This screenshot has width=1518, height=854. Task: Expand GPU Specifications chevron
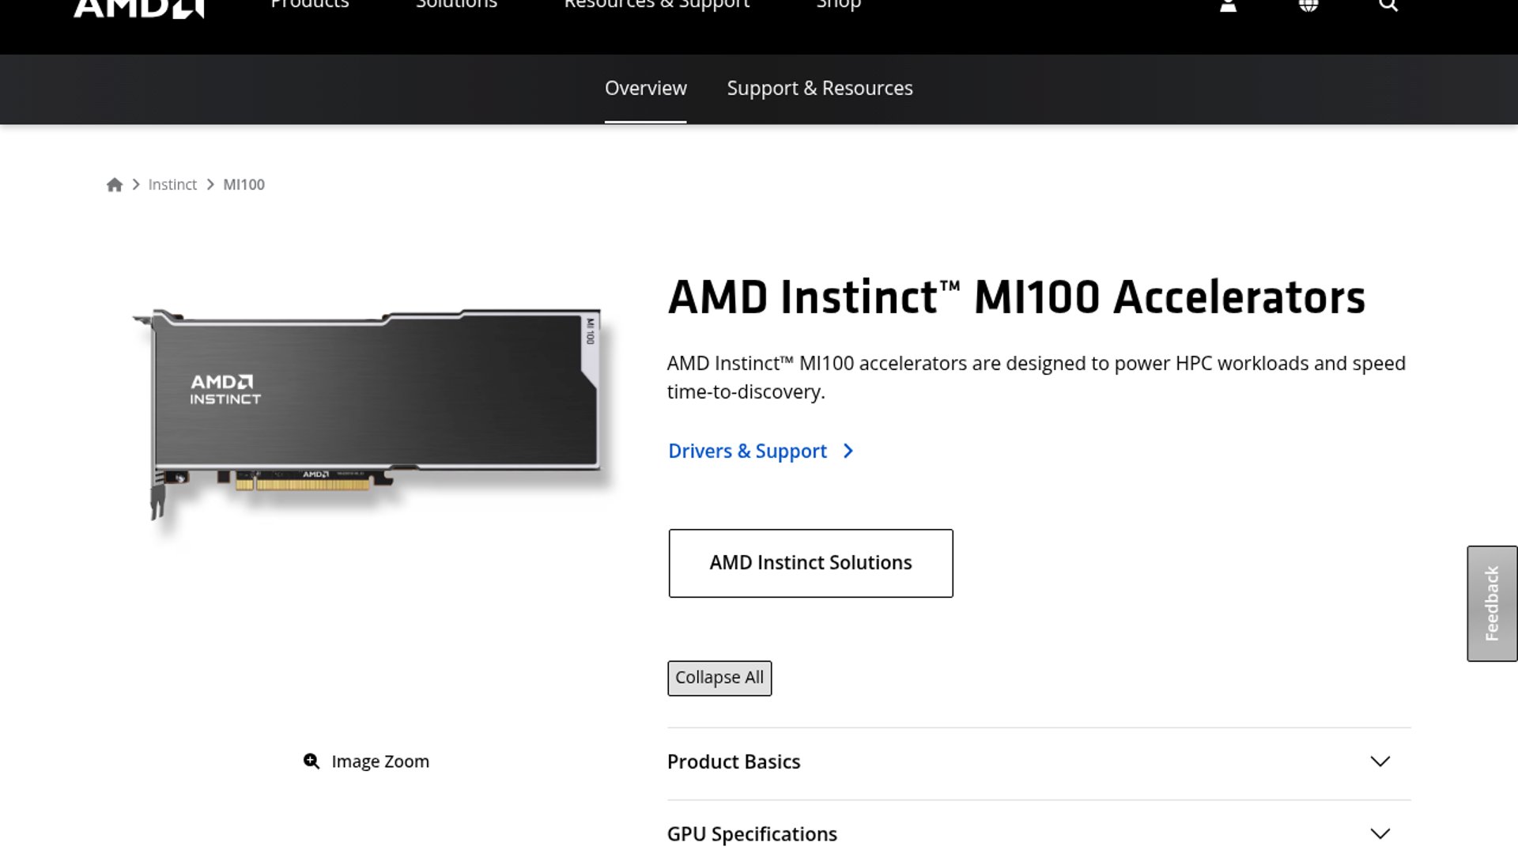point(1380,833)
